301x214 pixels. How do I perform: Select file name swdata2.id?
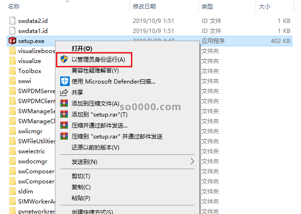tap(33, 21)
